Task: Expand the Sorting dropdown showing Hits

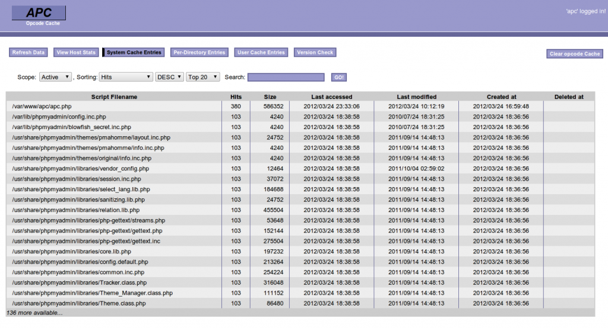Action: click(x=126, y=77)
